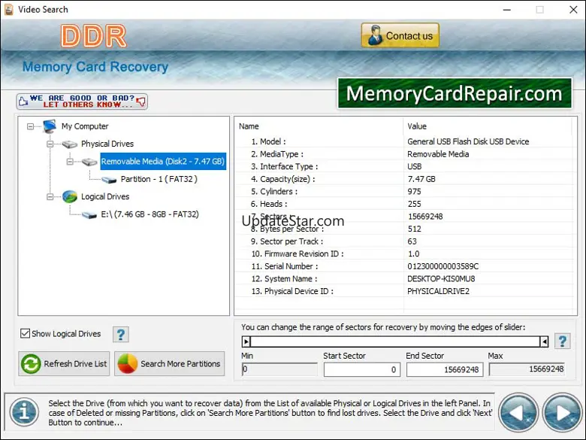Image resolution: width=586 pixels, height=440 pixels.
Task: Close the Video Search window
Action: click(573, 10)
